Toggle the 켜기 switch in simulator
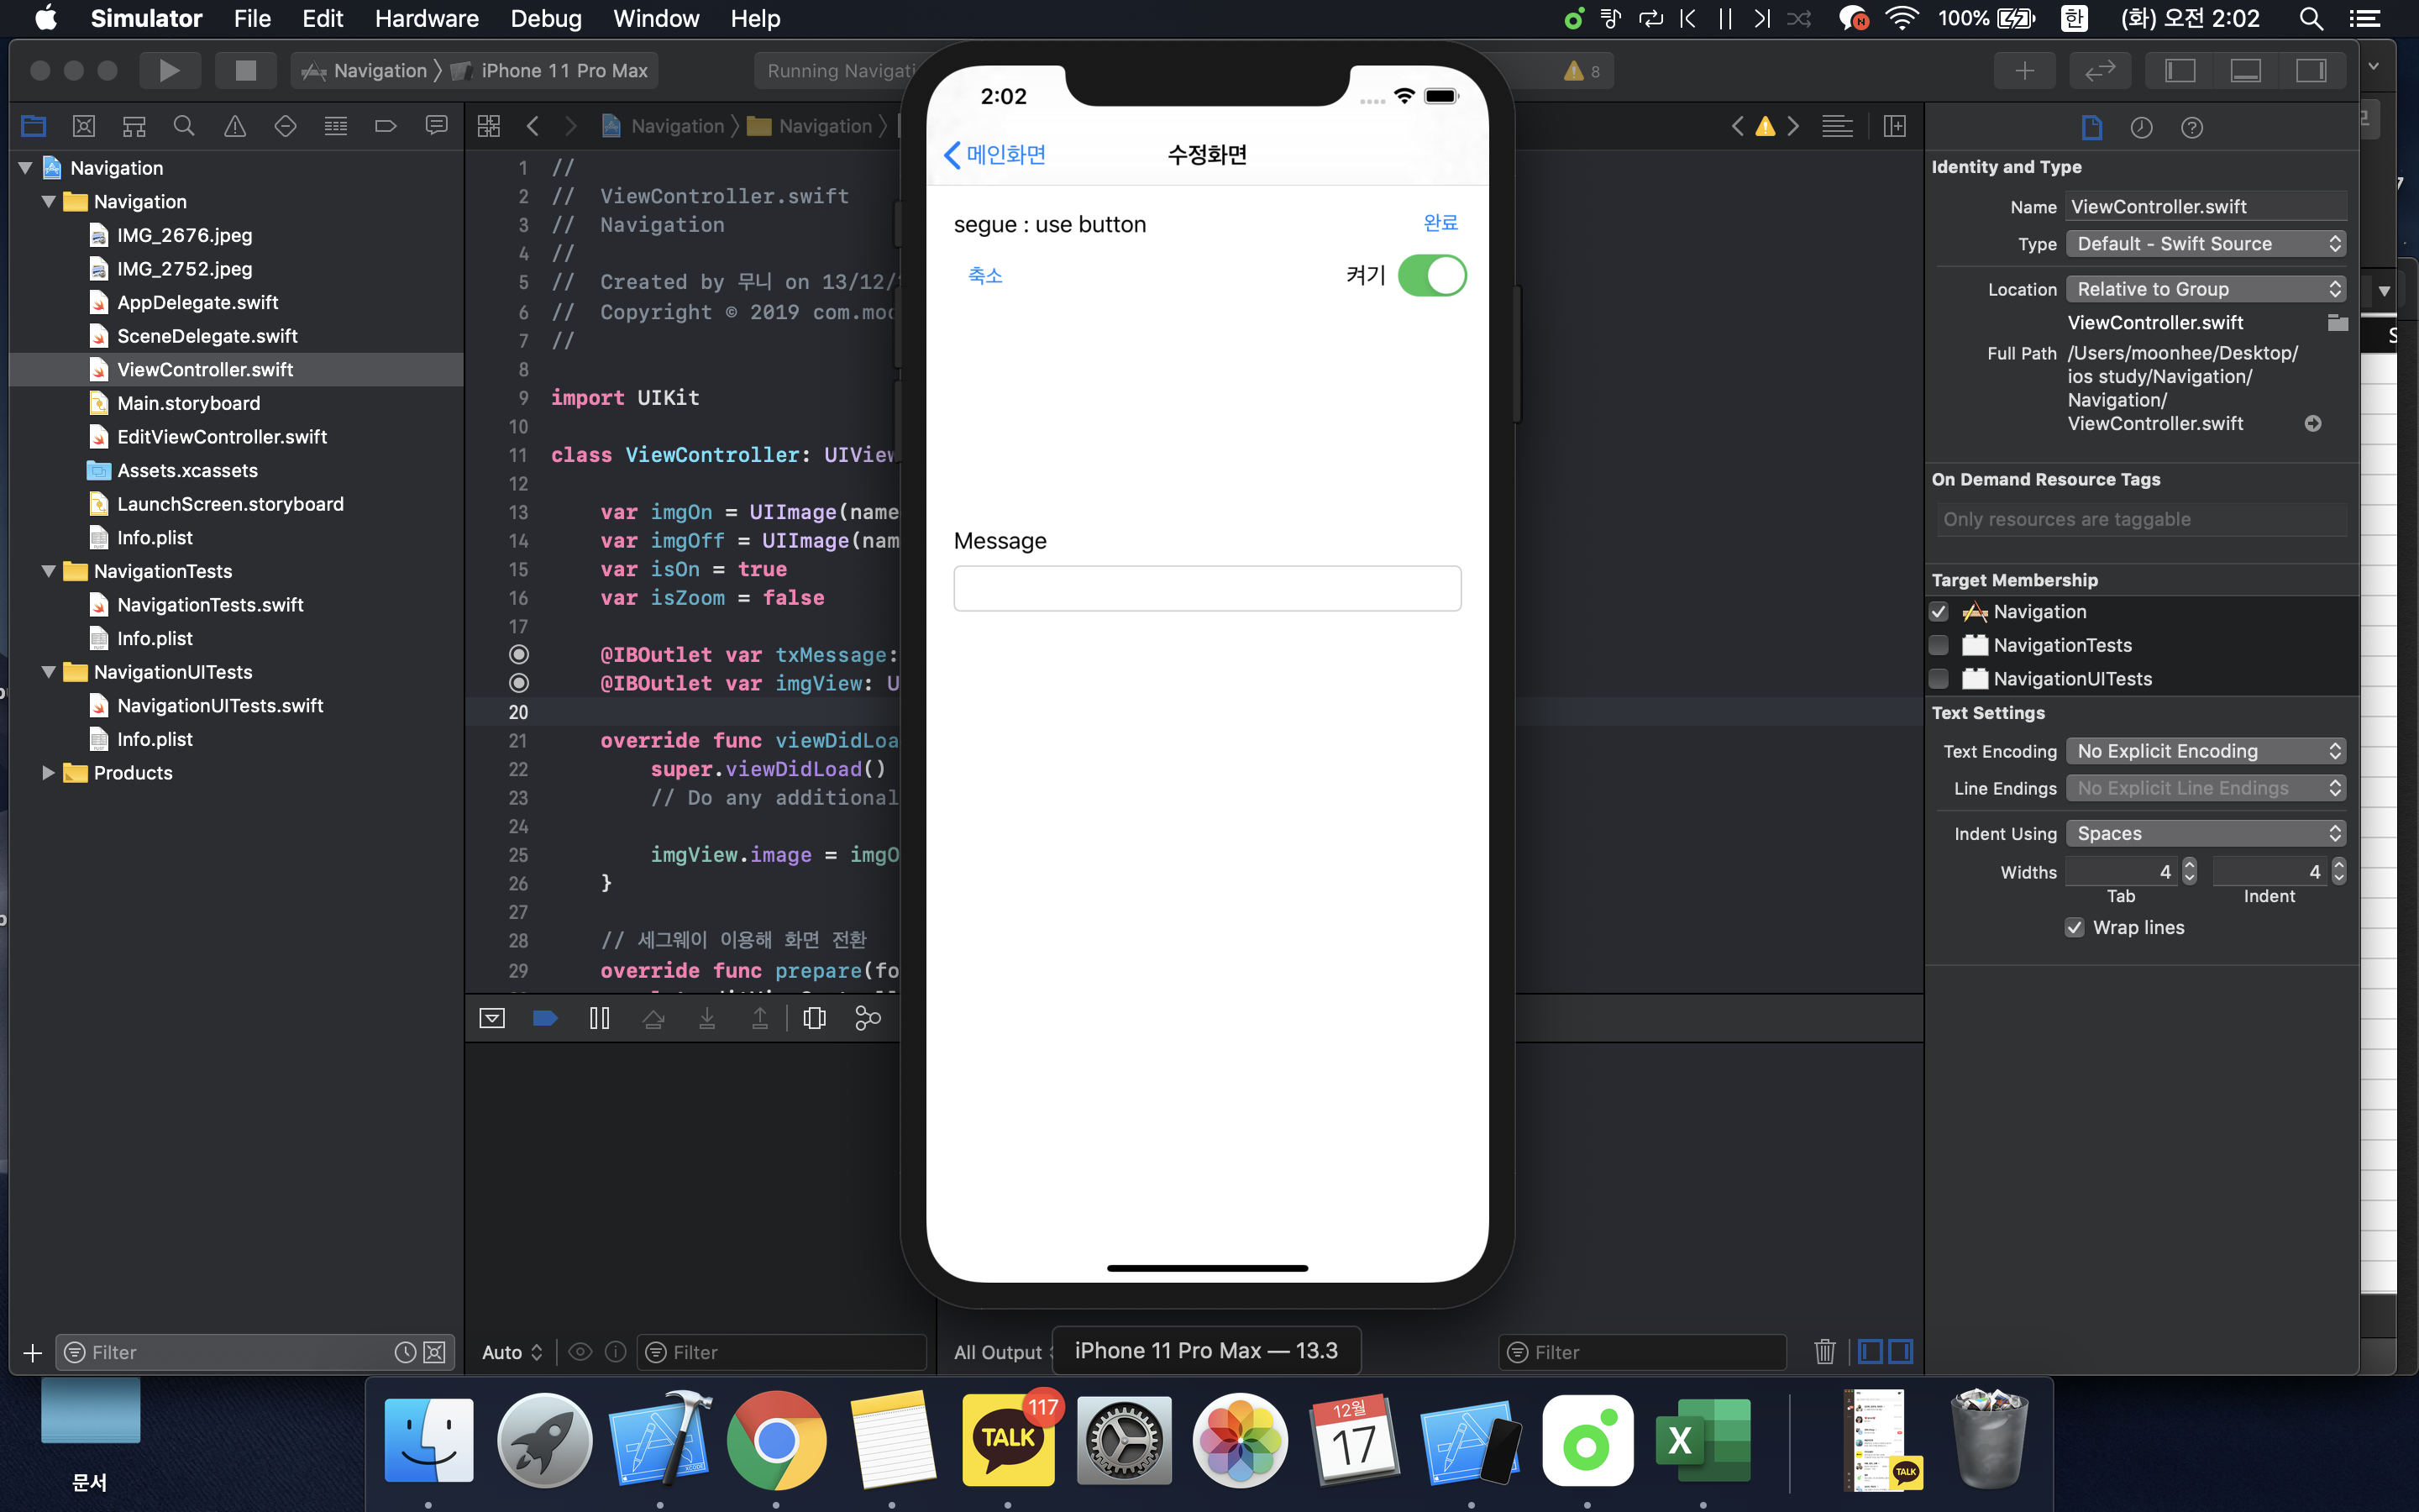 point(1430,276)
